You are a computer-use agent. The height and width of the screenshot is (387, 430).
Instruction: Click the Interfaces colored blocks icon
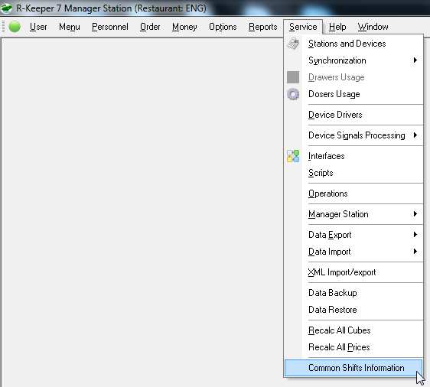pos(293,156)
